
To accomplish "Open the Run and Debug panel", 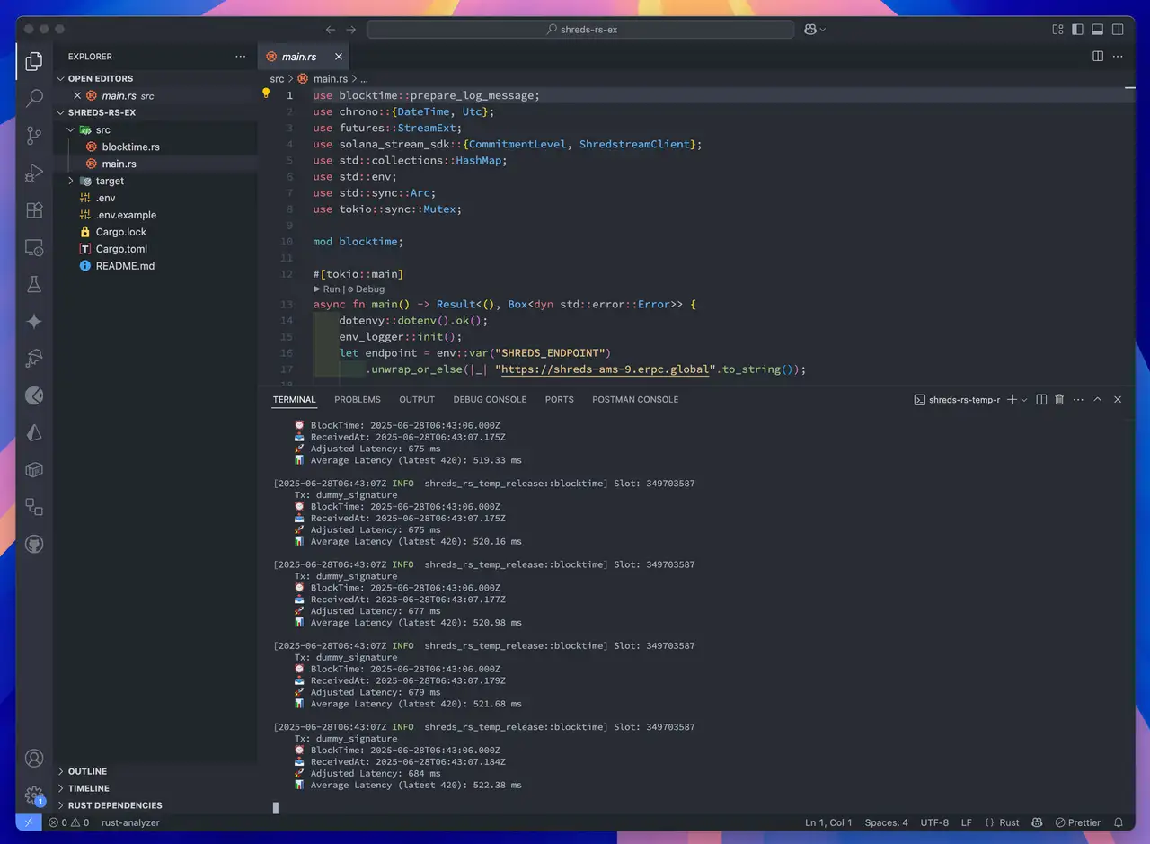I will point(34,174).
